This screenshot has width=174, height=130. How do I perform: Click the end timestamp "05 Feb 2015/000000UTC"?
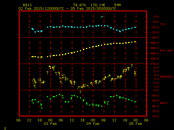click(x=94, y=9)
